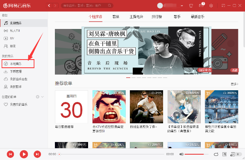This screenshot has height=162, width=245.
Task: Open messages inbox with badge 3
Action: tap(202, 5)
